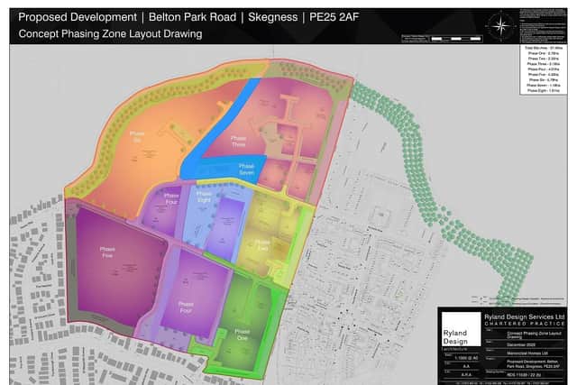Select the drawing number 'RDS 11539' field
The image size is (577, 385).
(524, 375)
